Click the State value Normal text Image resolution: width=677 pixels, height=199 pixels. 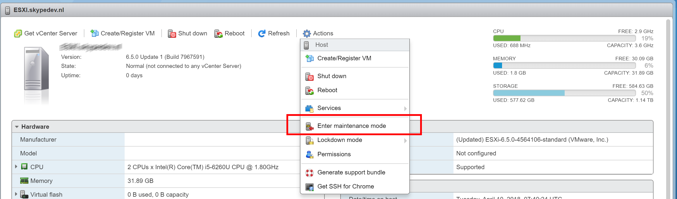183,66
